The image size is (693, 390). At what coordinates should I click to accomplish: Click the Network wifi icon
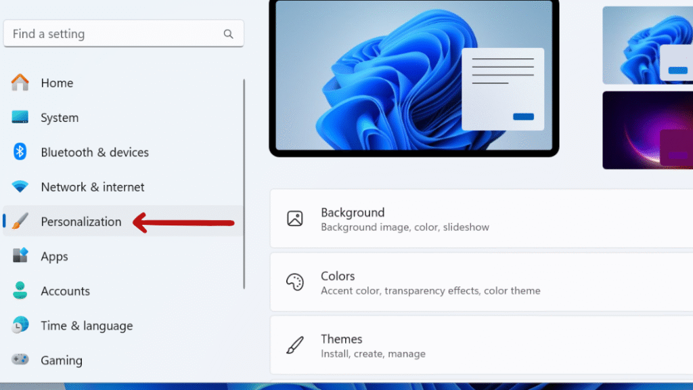point(20,186)
